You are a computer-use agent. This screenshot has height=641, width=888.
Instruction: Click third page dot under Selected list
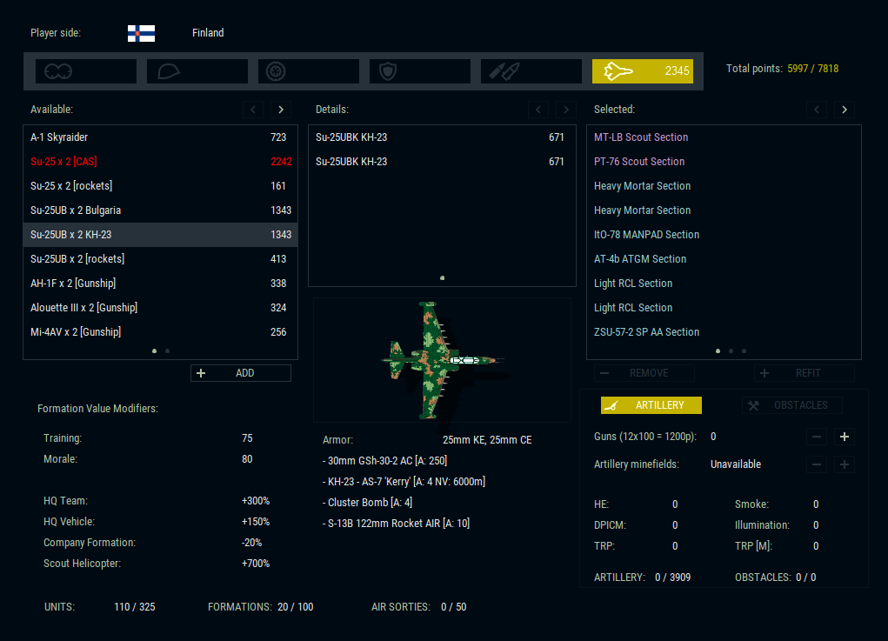(x=744, y=351)
